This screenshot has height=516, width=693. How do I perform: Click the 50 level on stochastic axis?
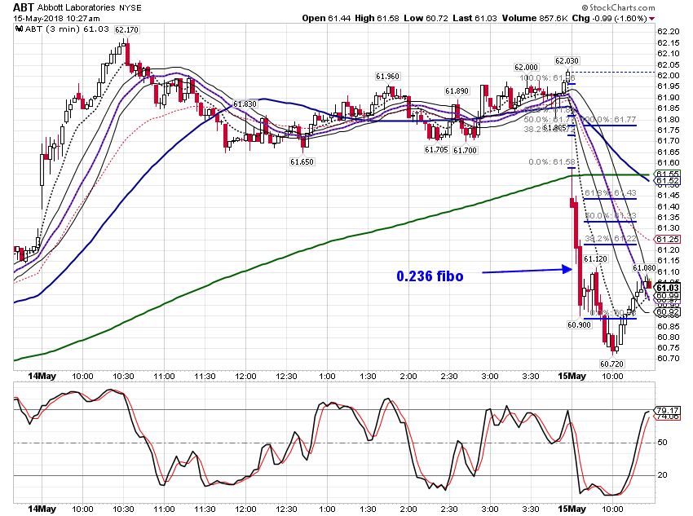[662, 443]
